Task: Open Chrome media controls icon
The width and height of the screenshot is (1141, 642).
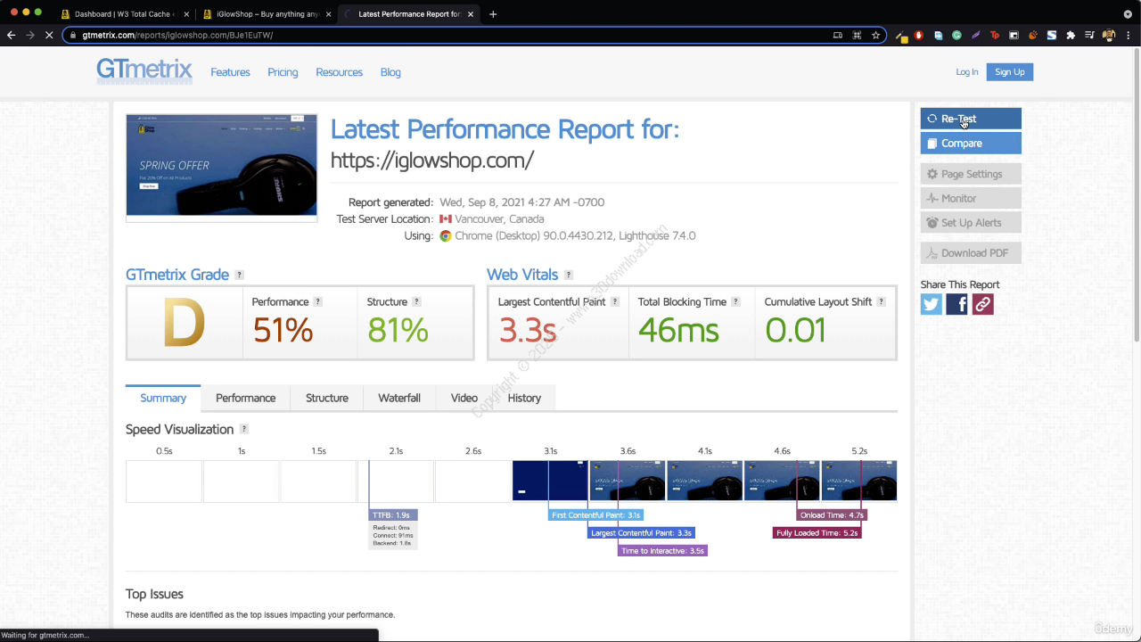Action: click(x=1089, y=36)
